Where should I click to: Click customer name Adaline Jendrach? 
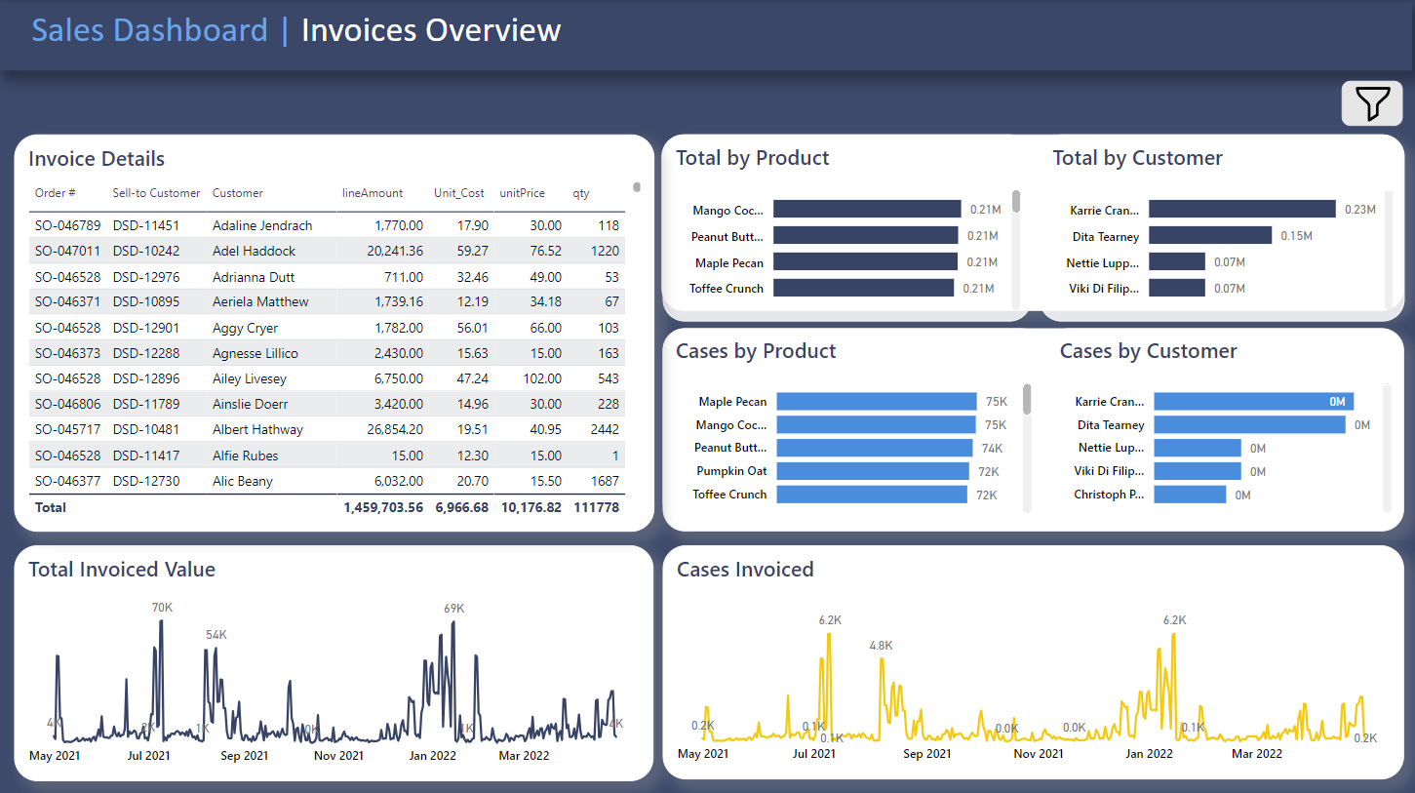(262, 225)
